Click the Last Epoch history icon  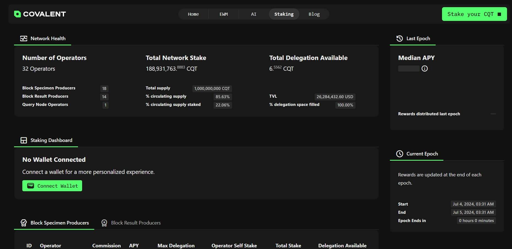pyautogui.click(x=400, y=39)
